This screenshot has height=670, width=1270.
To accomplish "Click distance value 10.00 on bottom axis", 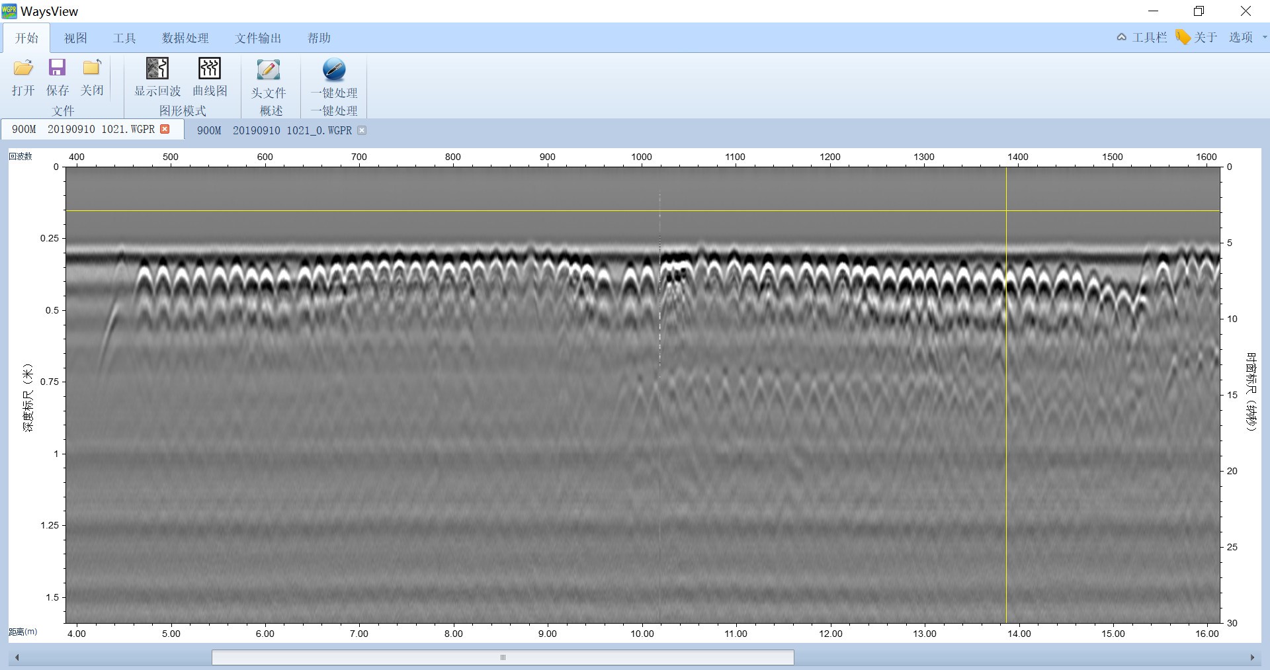I will pos(642,634).
